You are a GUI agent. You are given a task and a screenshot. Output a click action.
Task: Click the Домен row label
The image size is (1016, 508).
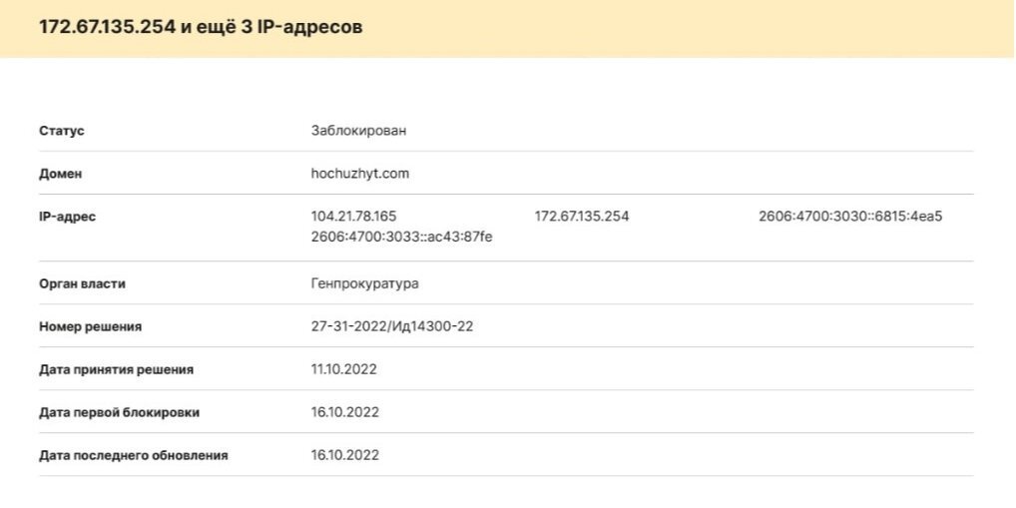(61, 174)
